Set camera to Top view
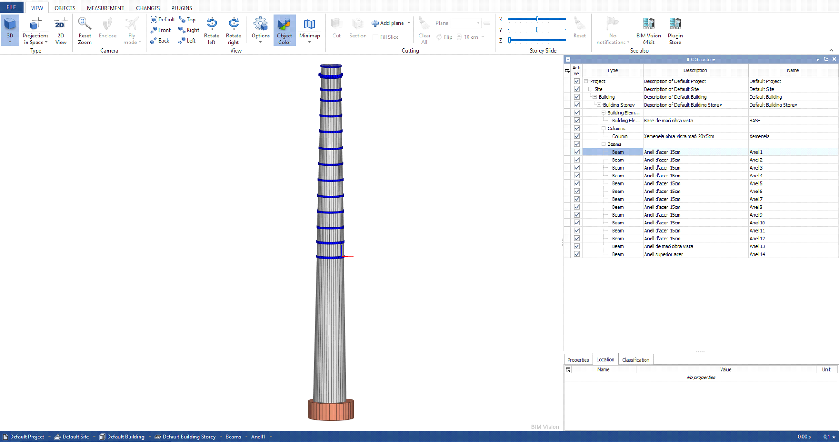The width and height of the screenshot is (839, 442). (187, 20)
